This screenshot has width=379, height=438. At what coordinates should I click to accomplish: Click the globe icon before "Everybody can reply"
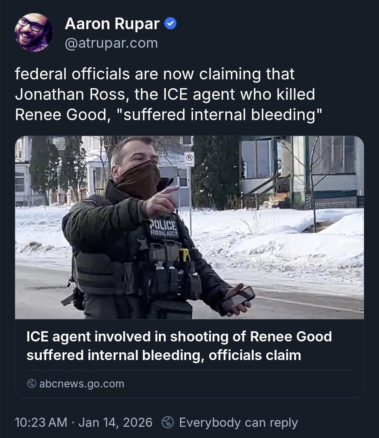pos(168,422)
